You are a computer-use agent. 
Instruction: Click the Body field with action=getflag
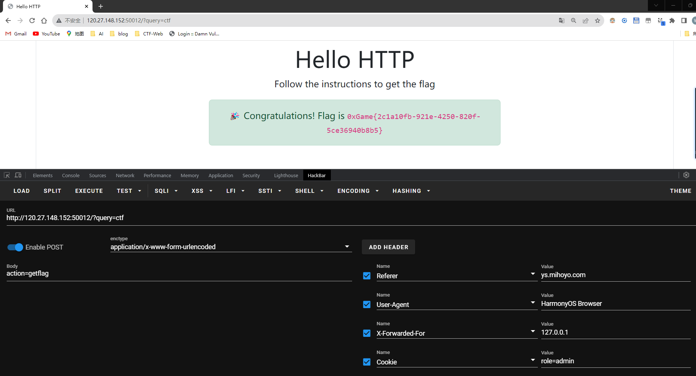click(x=179, y=273)
